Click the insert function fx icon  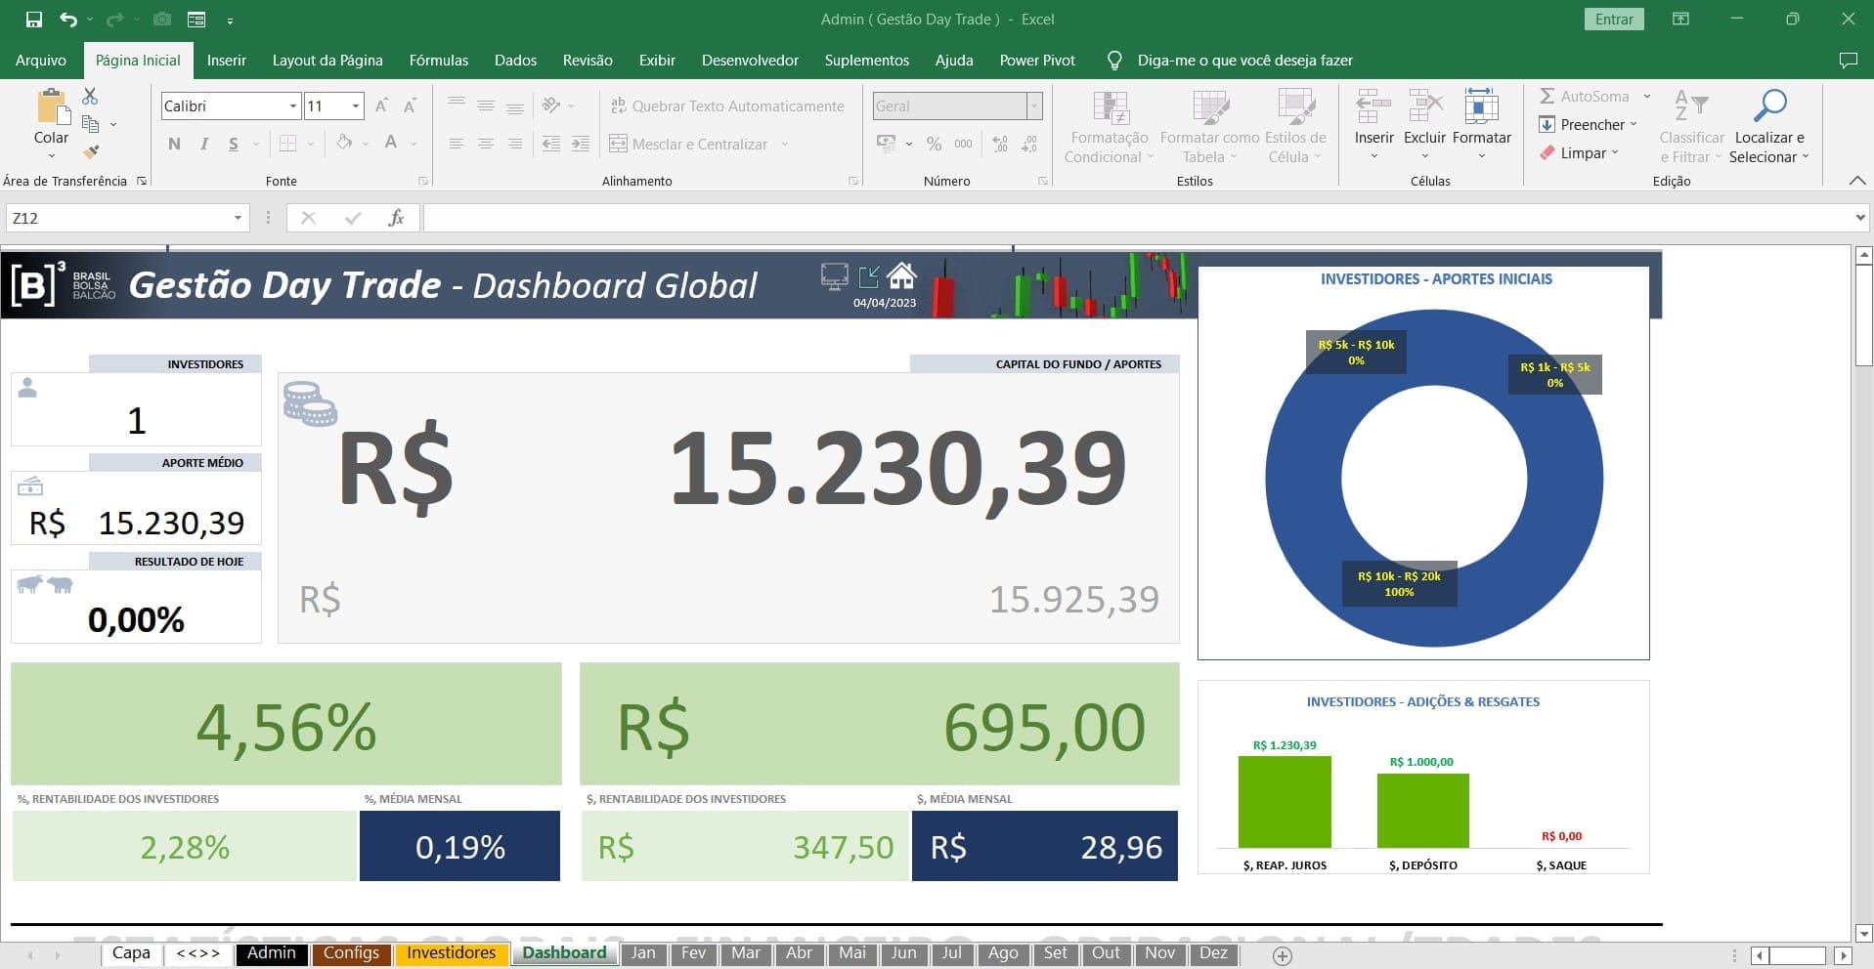pyautogui.click(x=396, y=218)
